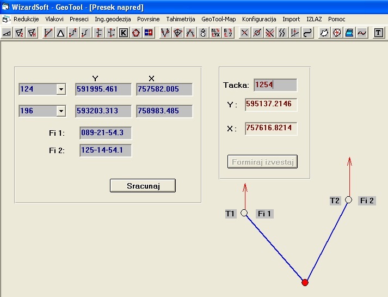Screen dimensions: 388x297
Task: Click the triangle with Z icon
Action: 20,33
